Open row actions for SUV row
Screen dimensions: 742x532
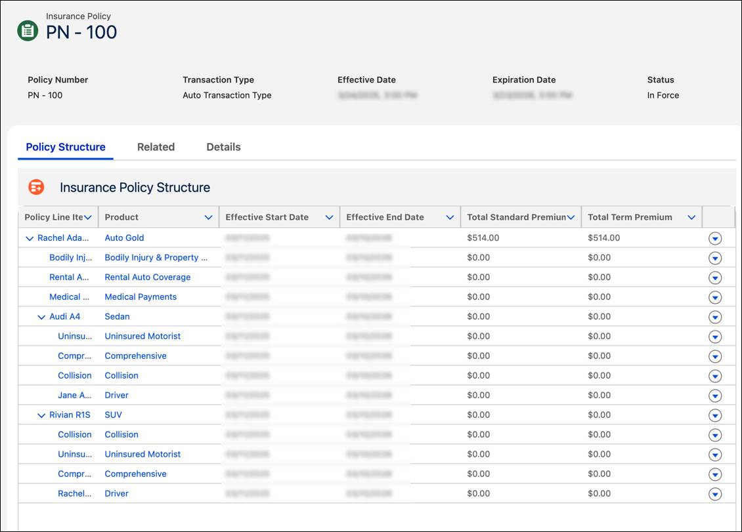click(x=715, y=415)
